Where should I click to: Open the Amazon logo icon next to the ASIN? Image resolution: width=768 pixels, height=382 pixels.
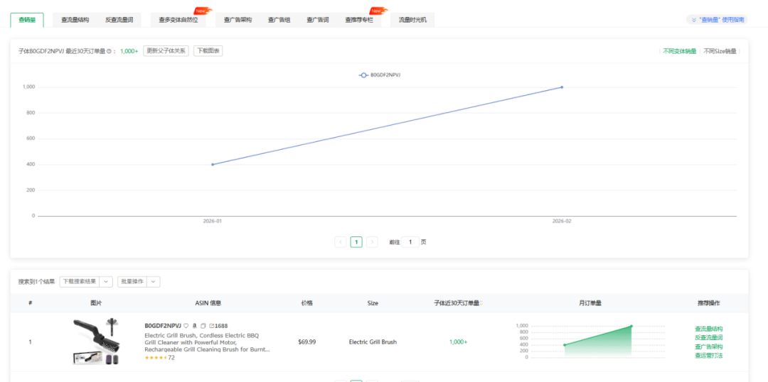[x=195, y=326]
